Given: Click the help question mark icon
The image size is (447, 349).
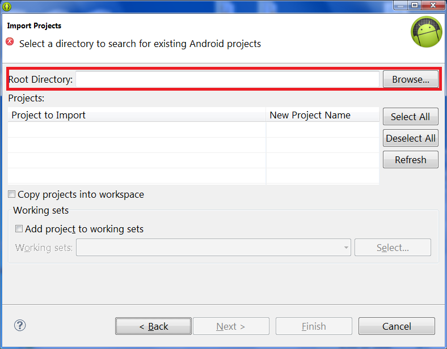Looking at the screenshot, I should point(20,325).
